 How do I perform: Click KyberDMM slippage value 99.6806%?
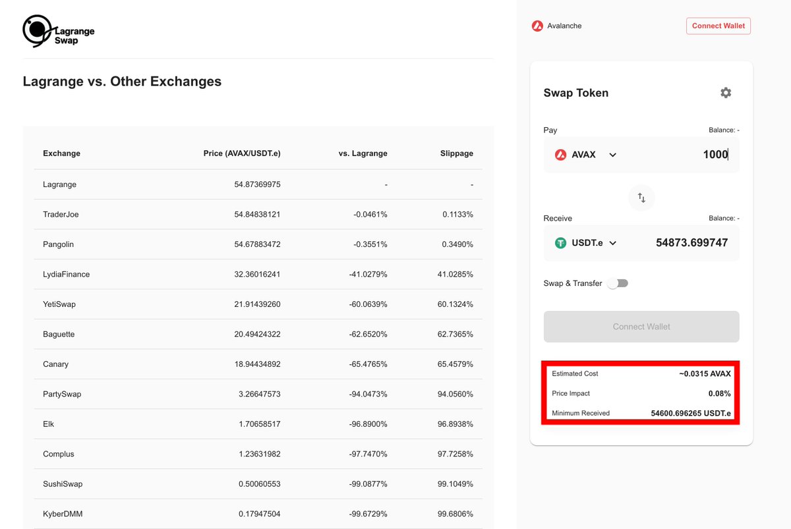point(455,514)
